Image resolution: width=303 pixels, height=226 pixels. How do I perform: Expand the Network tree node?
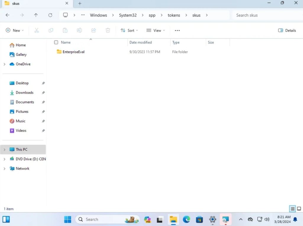point(4,169)
